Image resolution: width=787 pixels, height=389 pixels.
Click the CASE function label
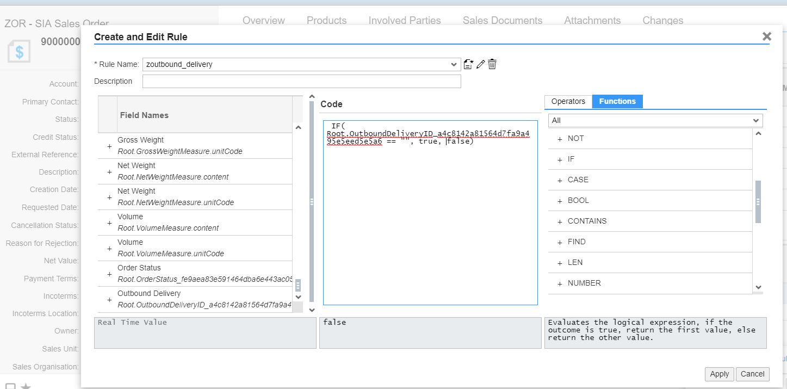pyautogui.click(x=578, y=180)
